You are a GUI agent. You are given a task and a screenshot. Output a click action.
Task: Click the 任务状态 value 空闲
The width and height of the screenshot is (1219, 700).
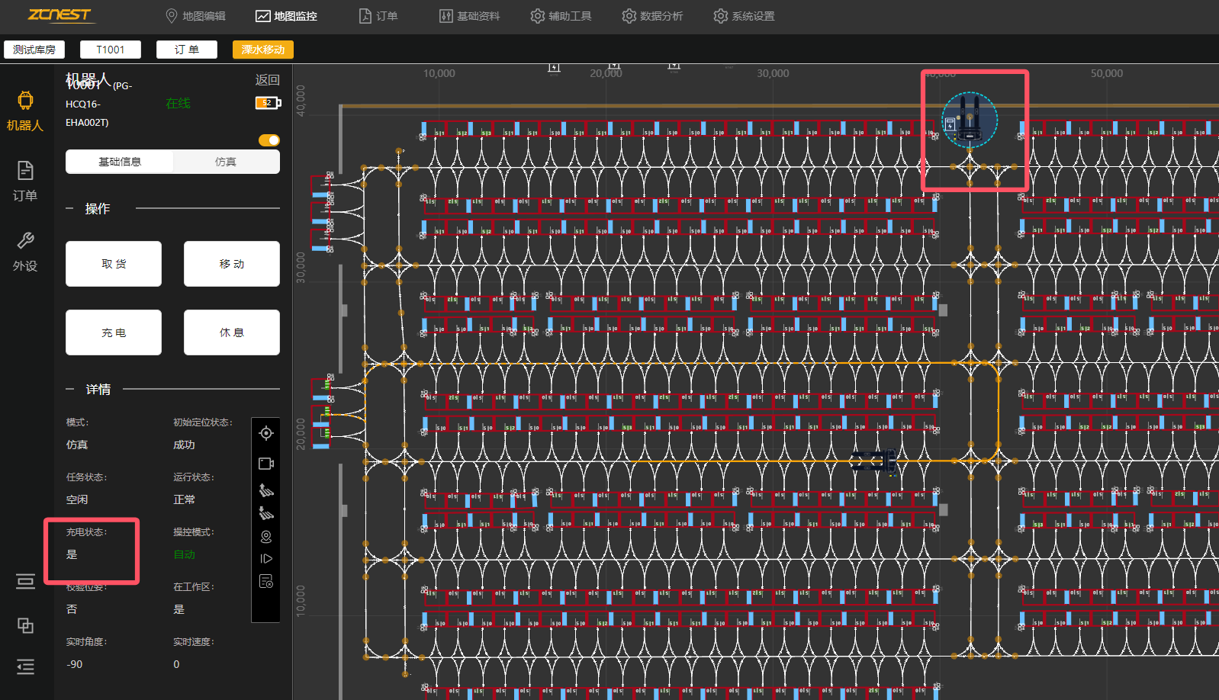(x=77, y=499)
